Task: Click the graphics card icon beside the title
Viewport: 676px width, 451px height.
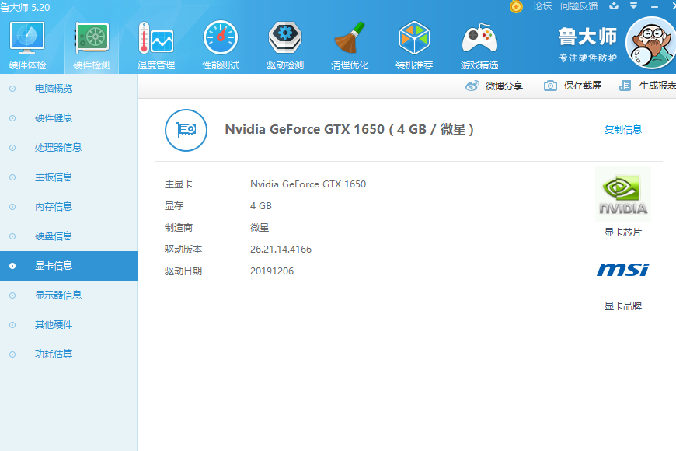Action: coord(186,130)
